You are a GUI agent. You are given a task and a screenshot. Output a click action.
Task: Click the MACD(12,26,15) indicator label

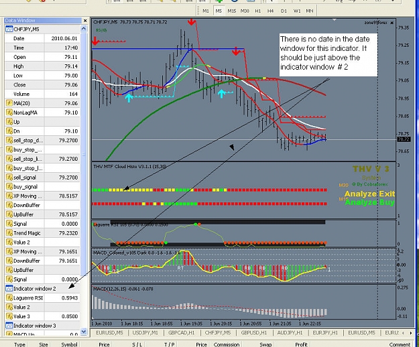[123, 289]
